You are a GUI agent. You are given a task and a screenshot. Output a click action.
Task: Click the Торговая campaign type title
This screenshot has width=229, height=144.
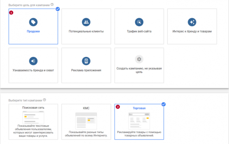tap(139, 108)
